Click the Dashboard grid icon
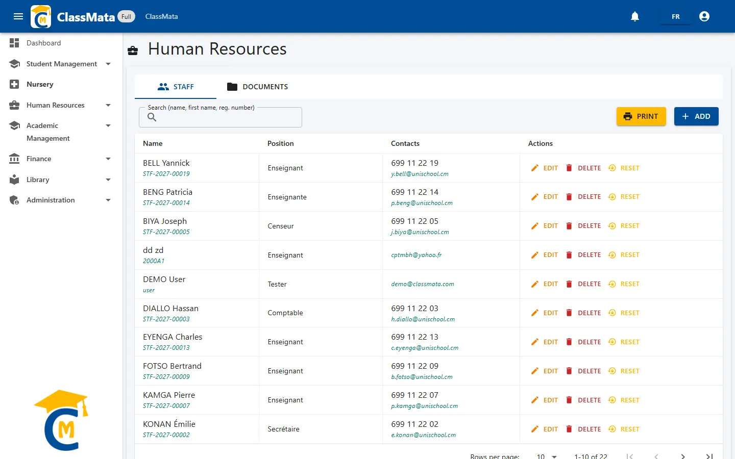This screenshot has height=459, width=735. coord(14,43)
